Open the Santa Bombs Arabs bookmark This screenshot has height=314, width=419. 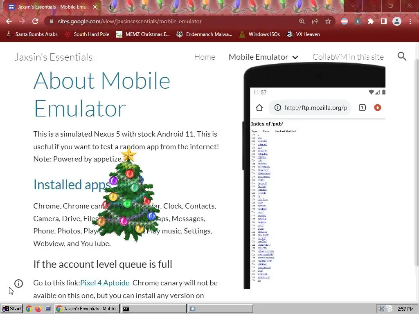[32, 34]
